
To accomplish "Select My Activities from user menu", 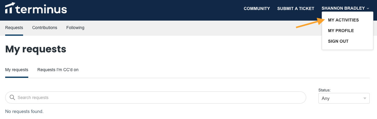I will point(343,20).
